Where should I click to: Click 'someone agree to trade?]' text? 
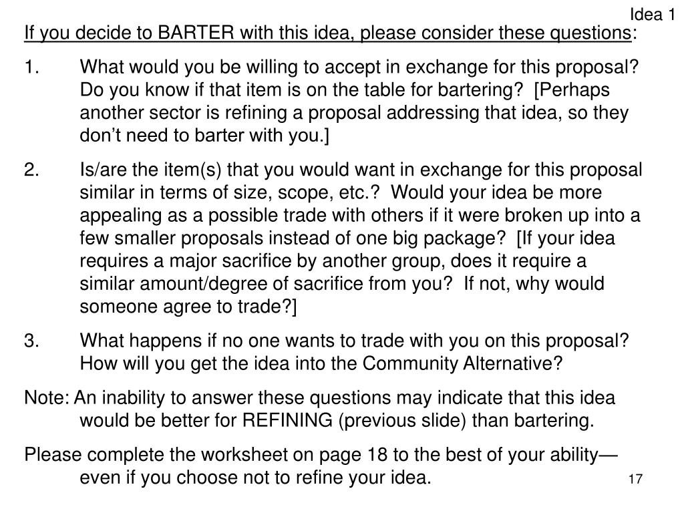188,306
